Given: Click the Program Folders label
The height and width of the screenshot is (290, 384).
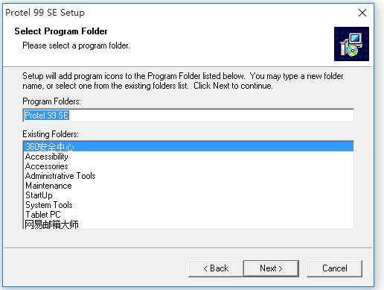Looking at the screenshot, I should coord(51,101).
